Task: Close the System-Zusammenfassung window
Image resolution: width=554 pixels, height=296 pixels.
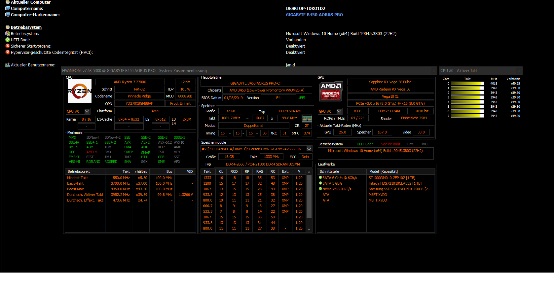Action: 434,70
